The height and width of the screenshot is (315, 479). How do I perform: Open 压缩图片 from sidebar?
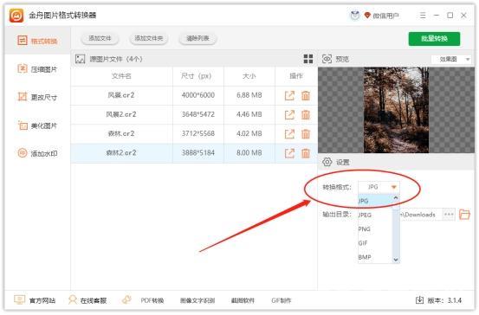click(37, 69)
